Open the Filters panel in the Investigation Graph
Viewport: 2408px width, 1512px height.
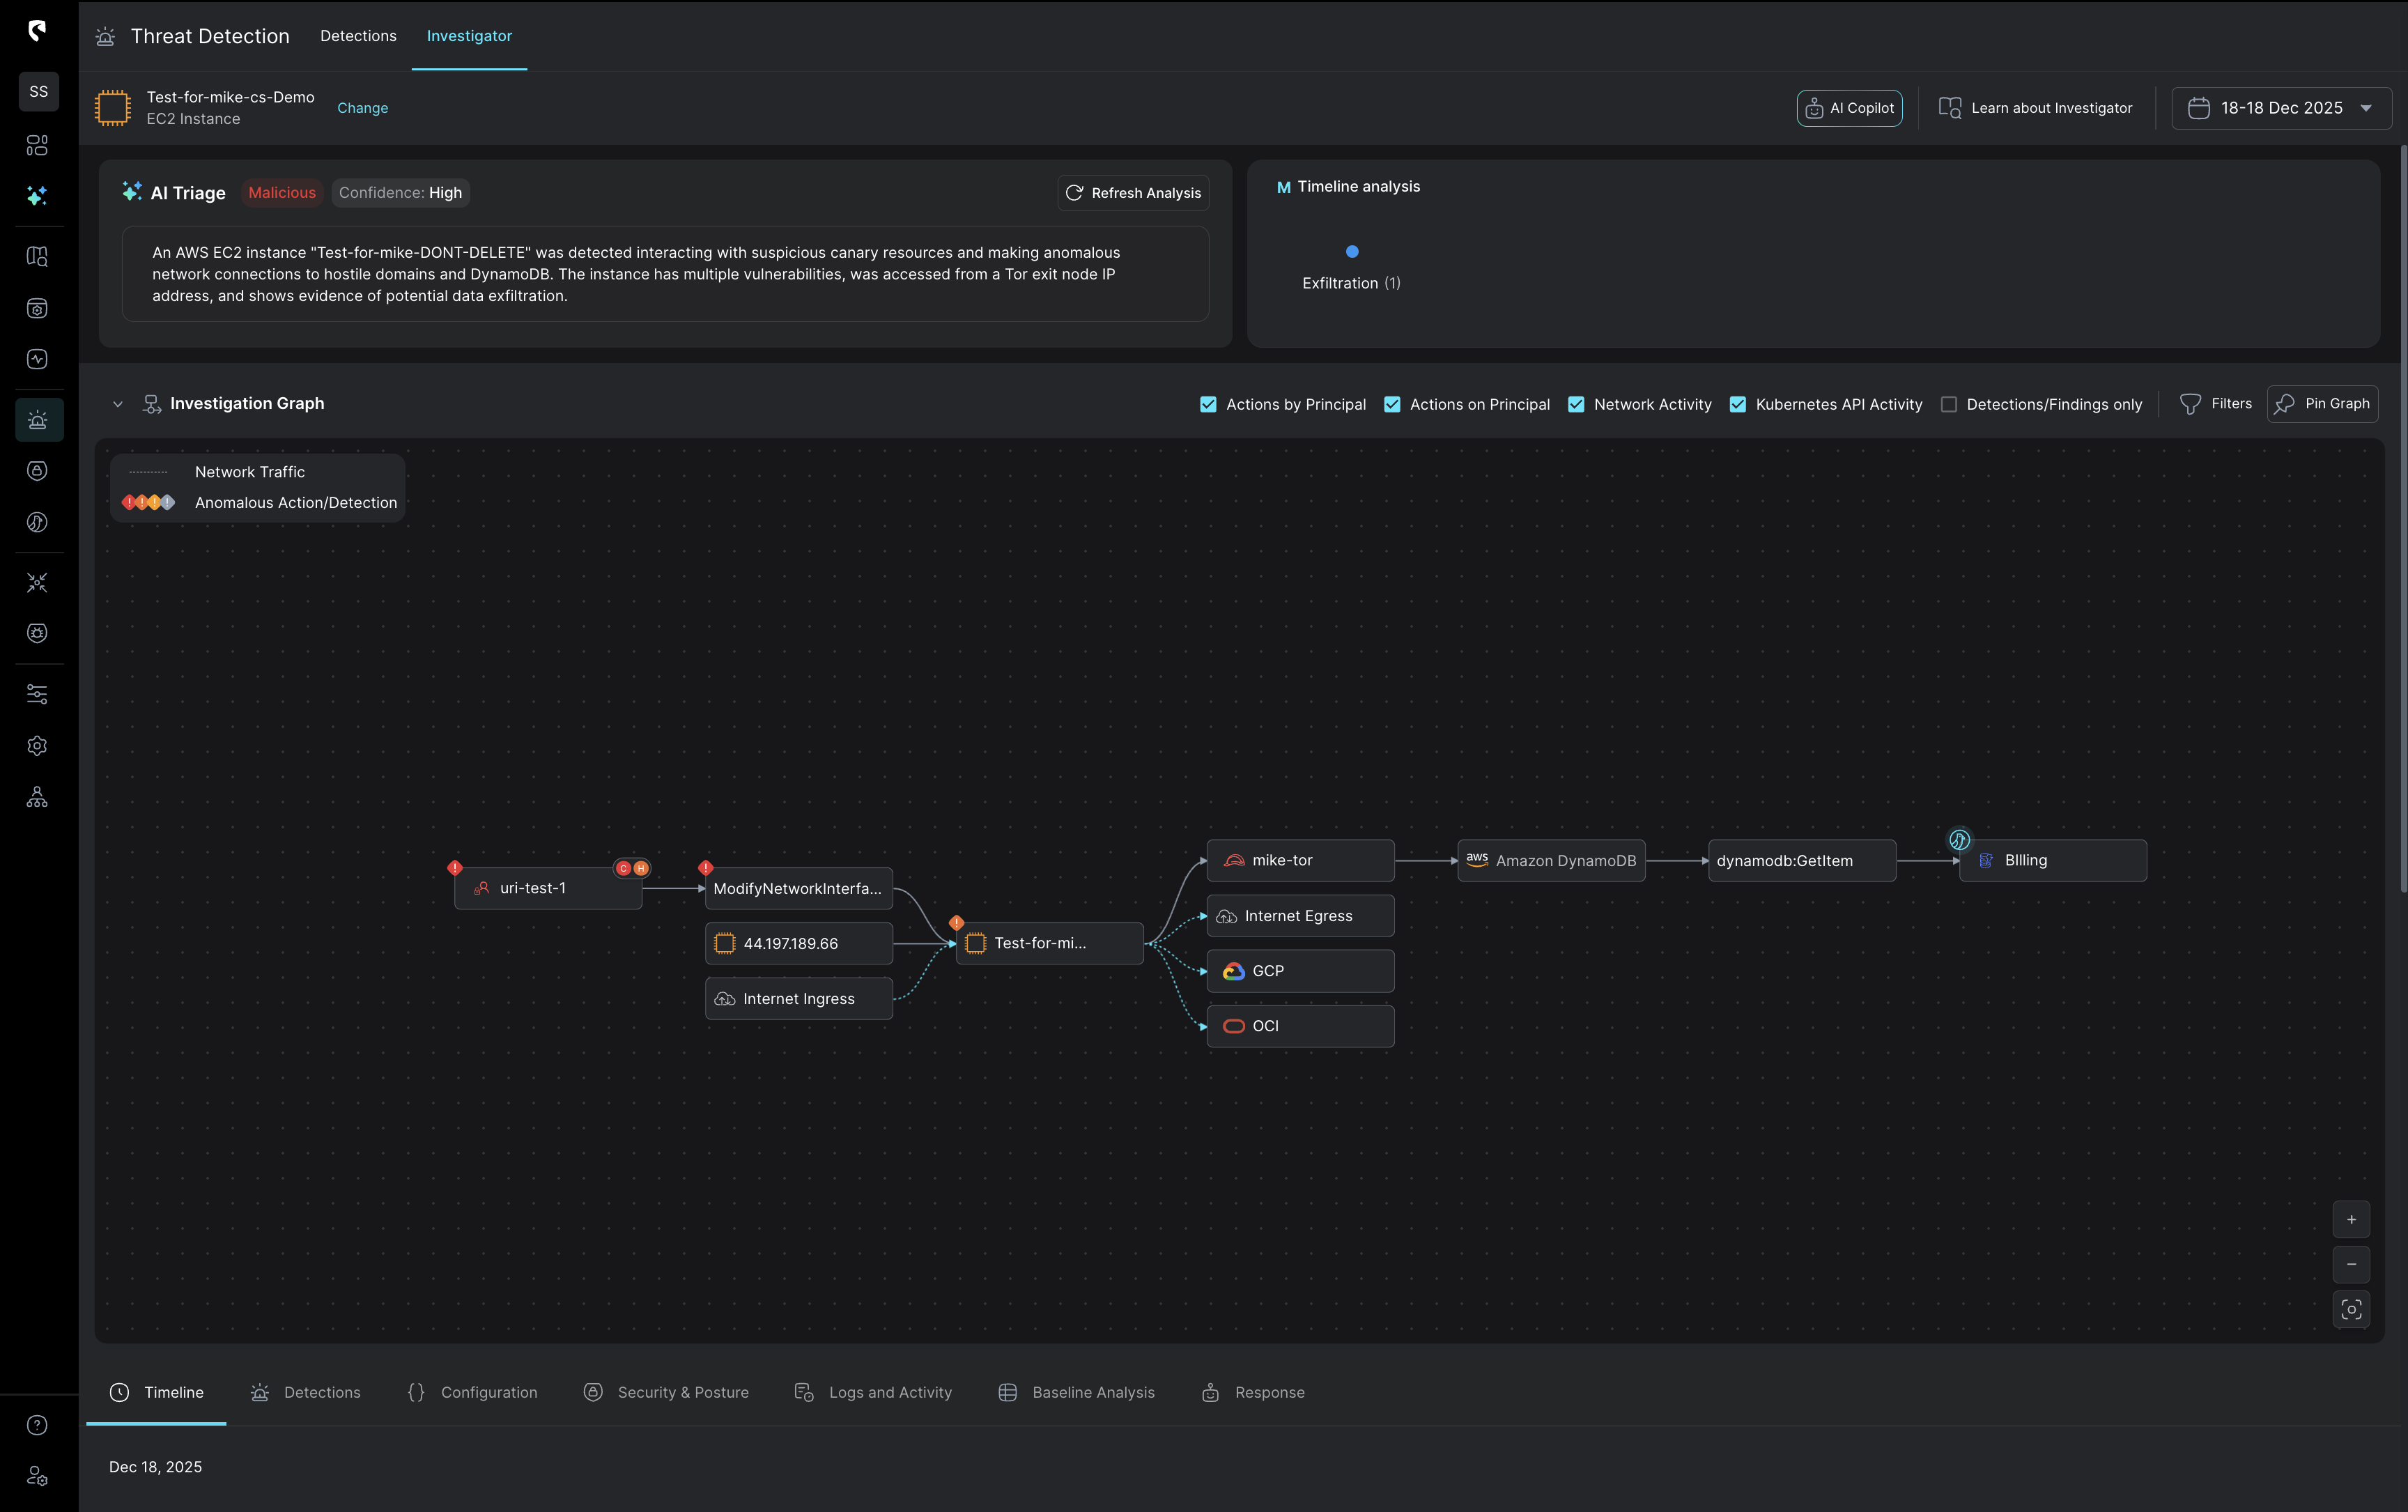pyautogui.click(x=2216, y=403)
